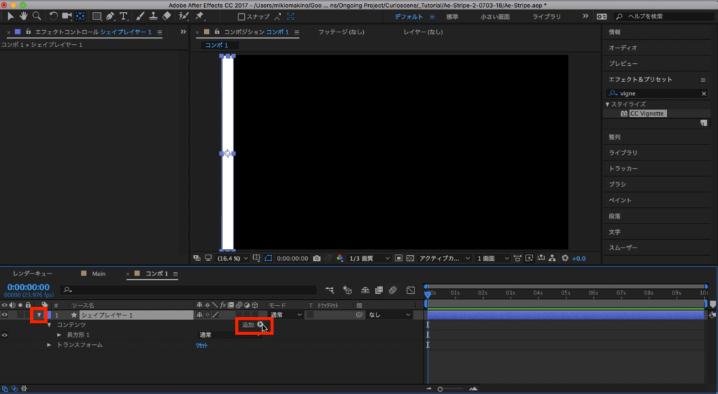Click the 追加 add button
Image resolution: width=718 pixels, height=394 pixels.
pos(261,325)
